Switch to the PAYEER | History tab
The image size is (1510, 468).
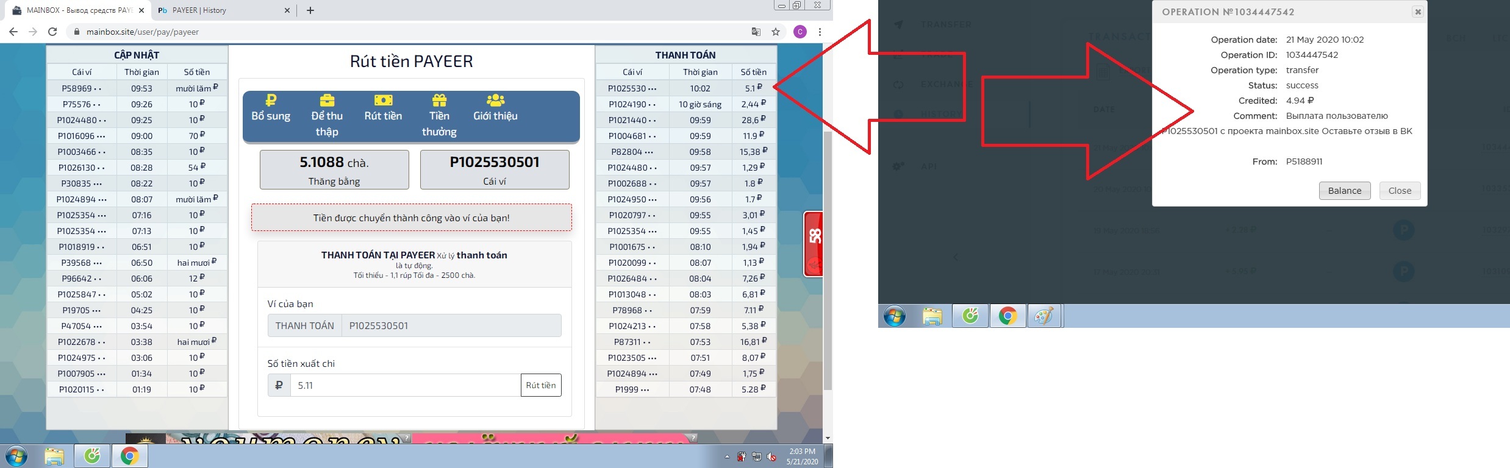[x=223, y=10]
